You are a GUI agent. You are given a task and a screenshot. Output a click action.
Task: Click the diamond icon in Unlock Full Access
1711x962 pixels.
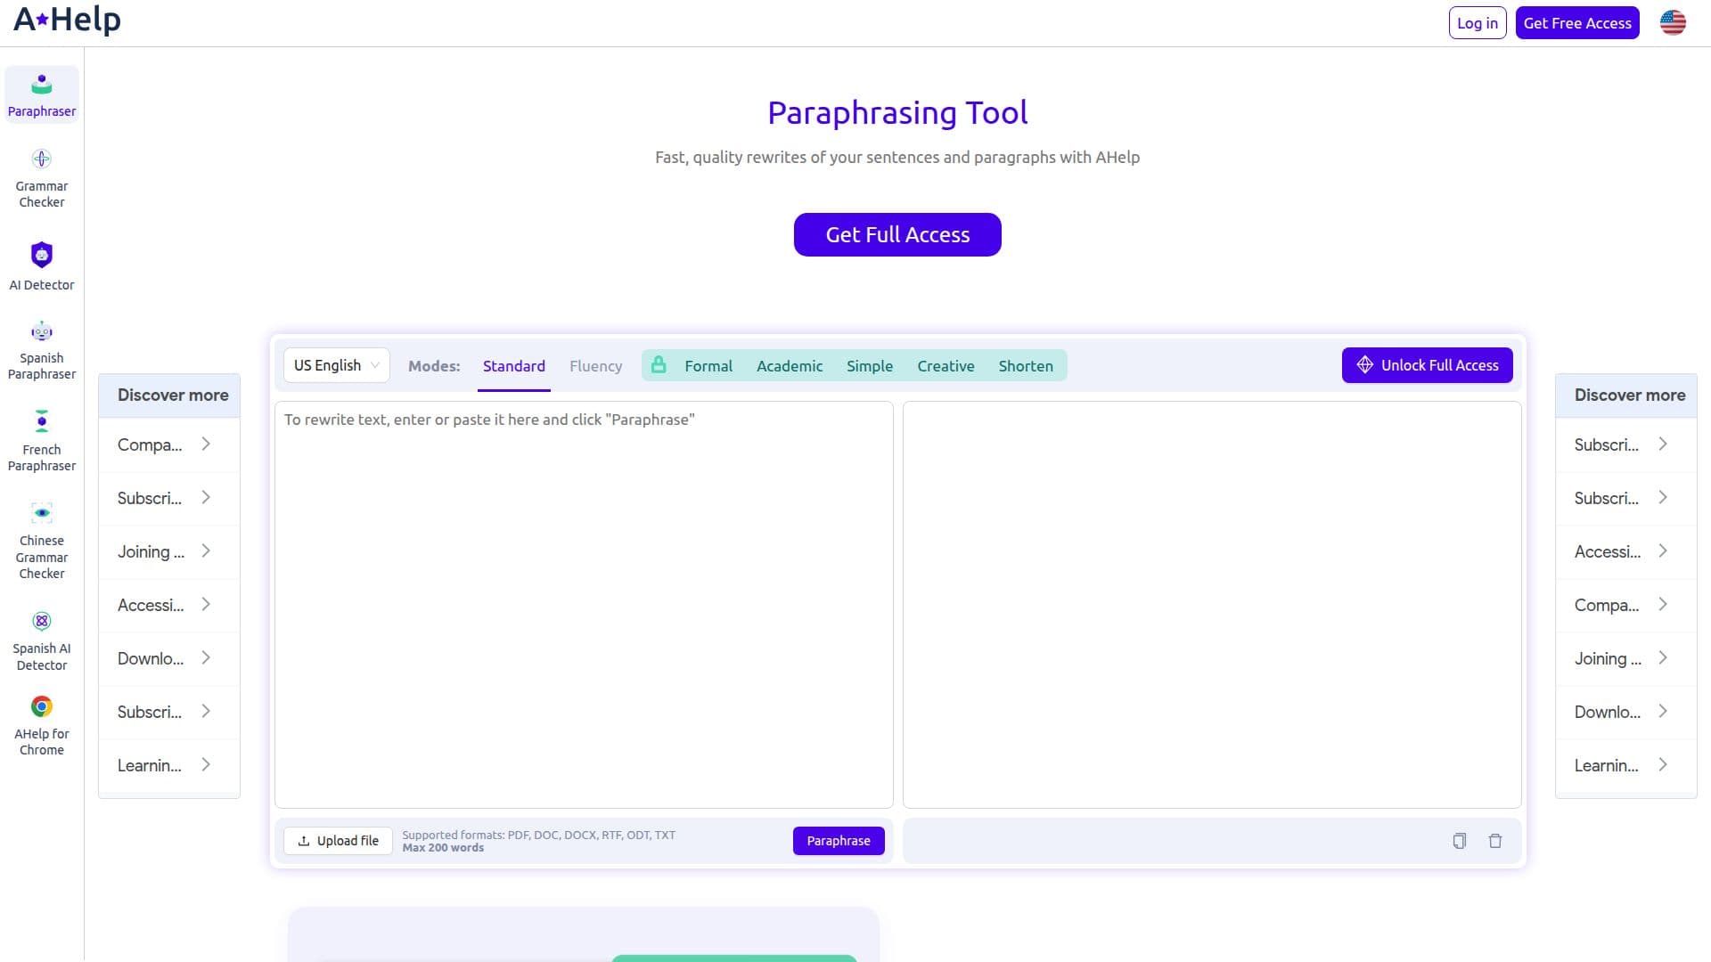tap(1364, 365)
